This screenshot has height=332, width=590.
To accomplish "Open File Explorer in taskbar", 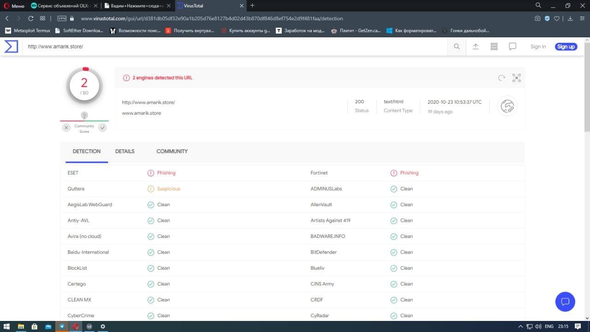I will coord(21,326).
